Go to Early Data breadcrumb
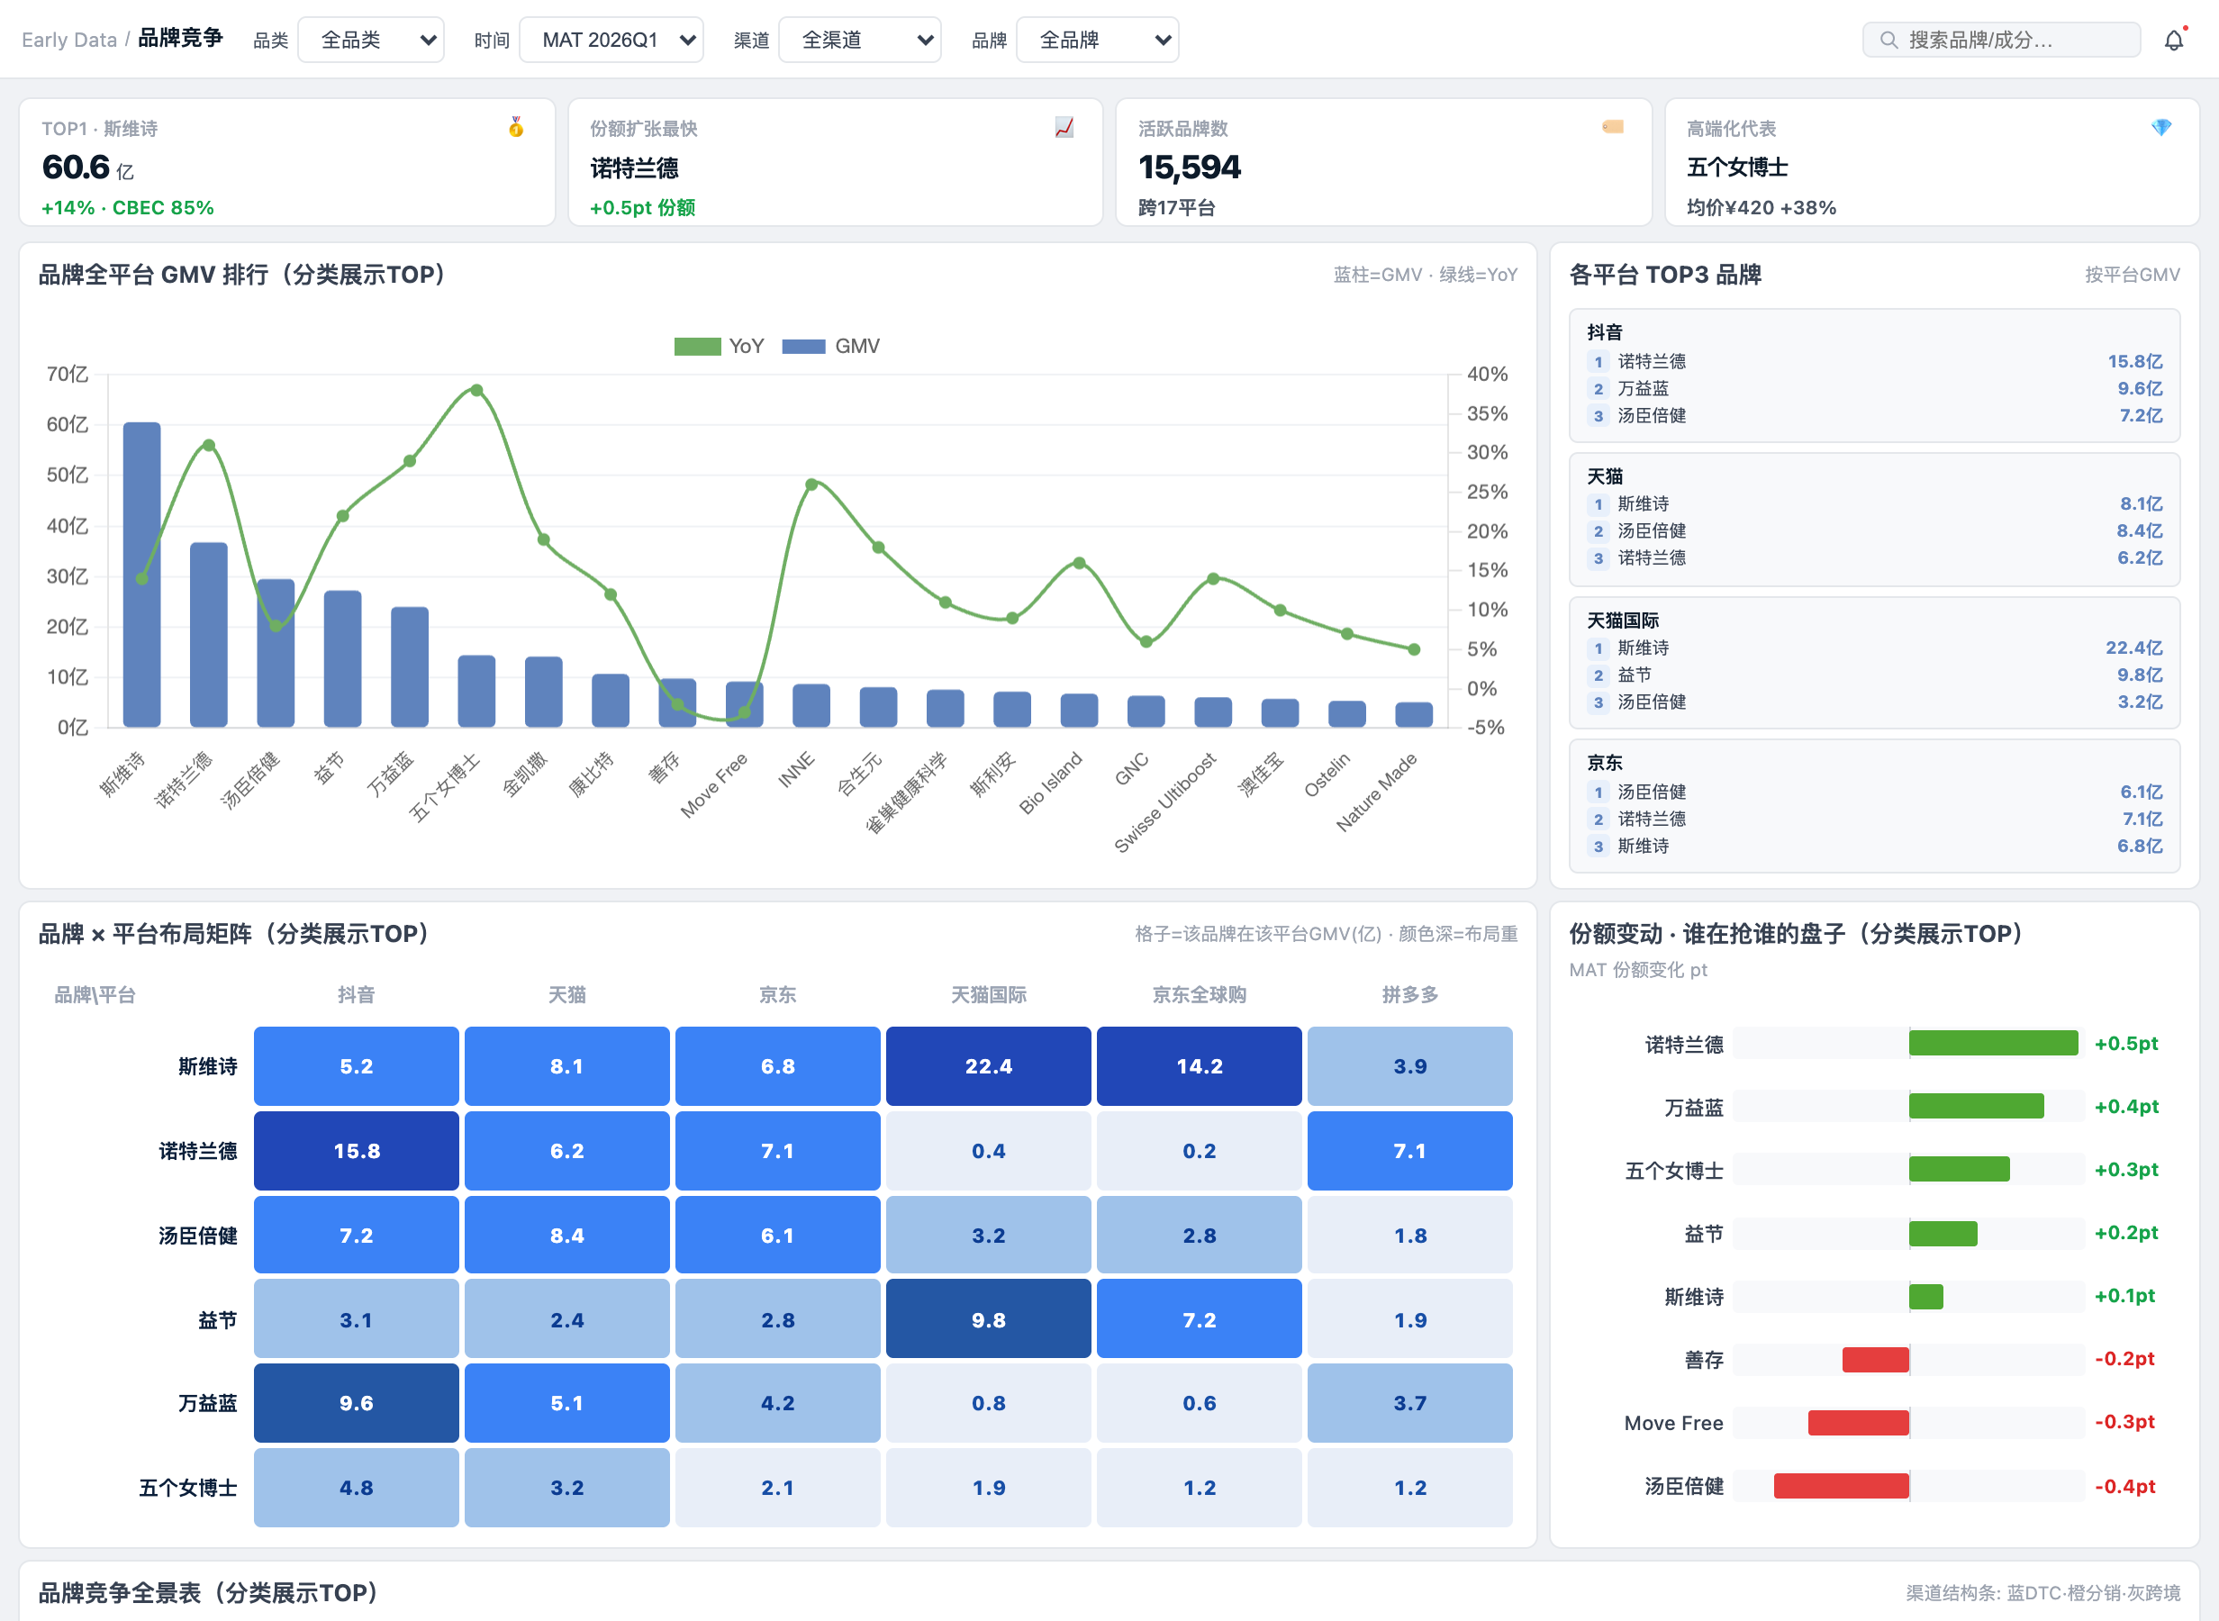 pyautogui.click(x=68, y=41)
